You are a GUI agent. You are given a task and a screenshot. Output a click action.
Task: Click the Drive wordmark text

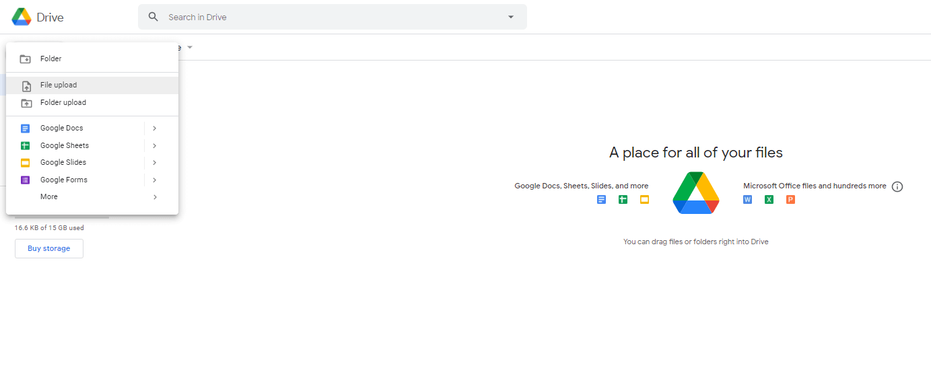(x=50, y=17)
